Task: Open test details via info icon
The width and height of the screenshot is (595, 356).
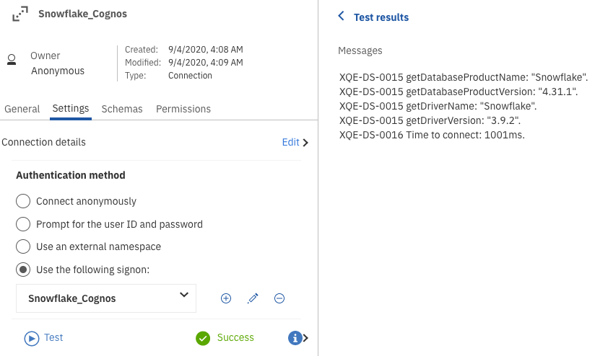Action: (x=295, y=338)
